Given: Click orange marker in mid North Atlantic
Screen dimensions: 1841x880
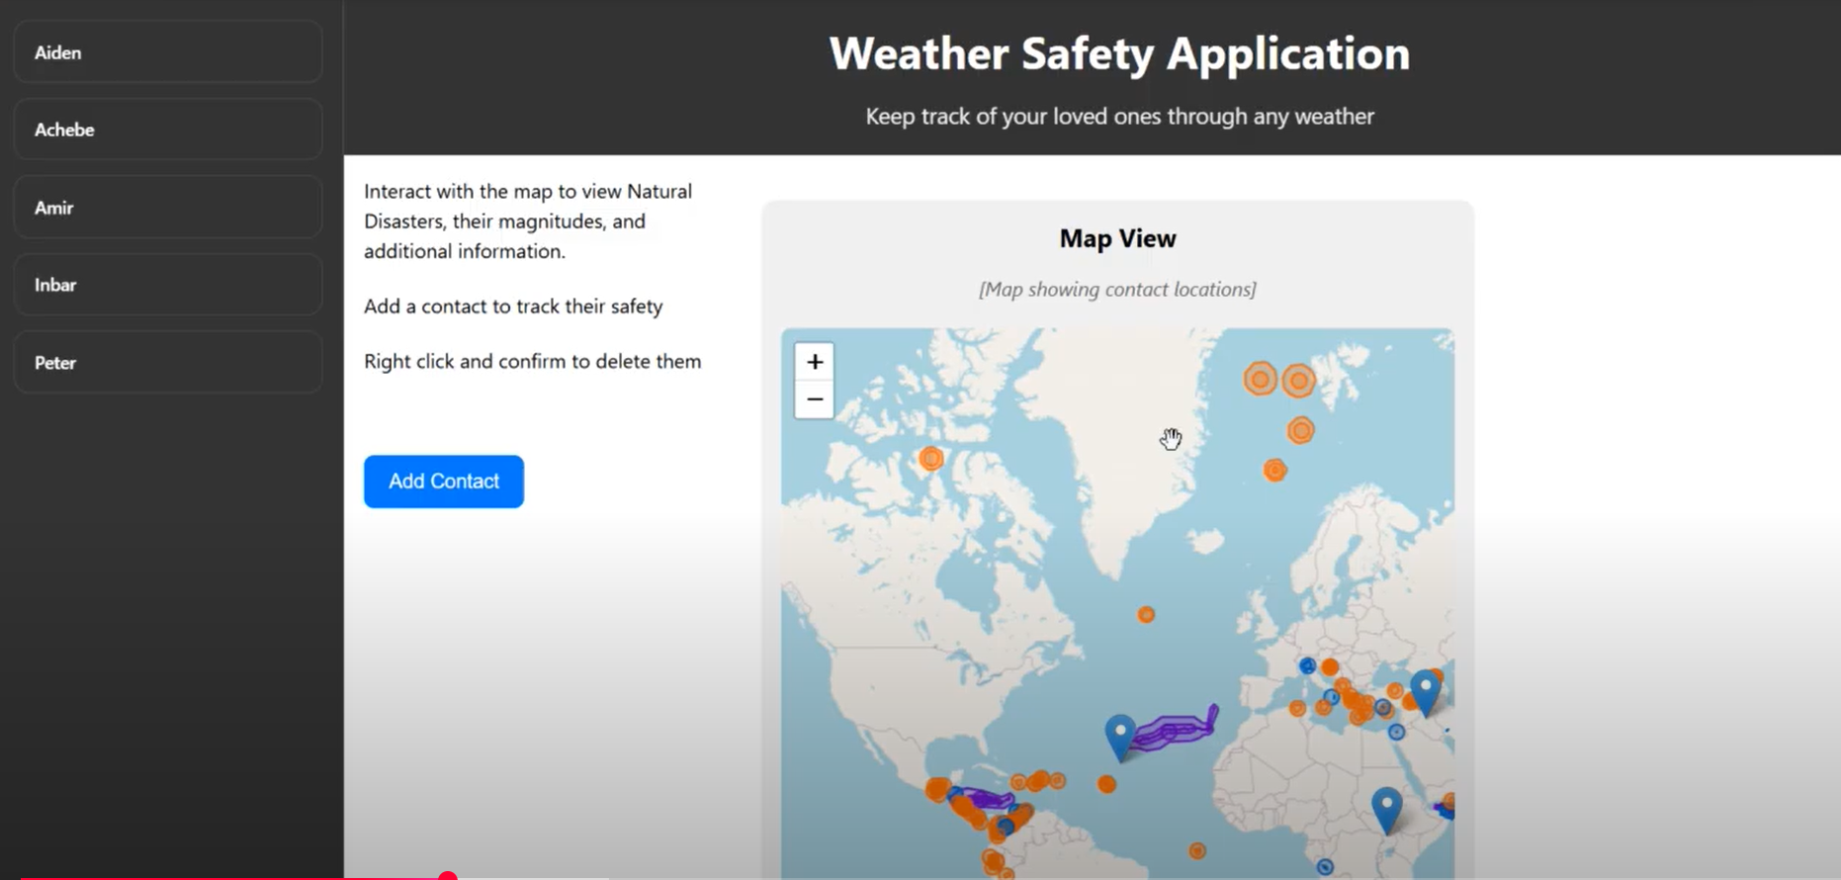Looking at the screenshot, I should (1146, 615).
